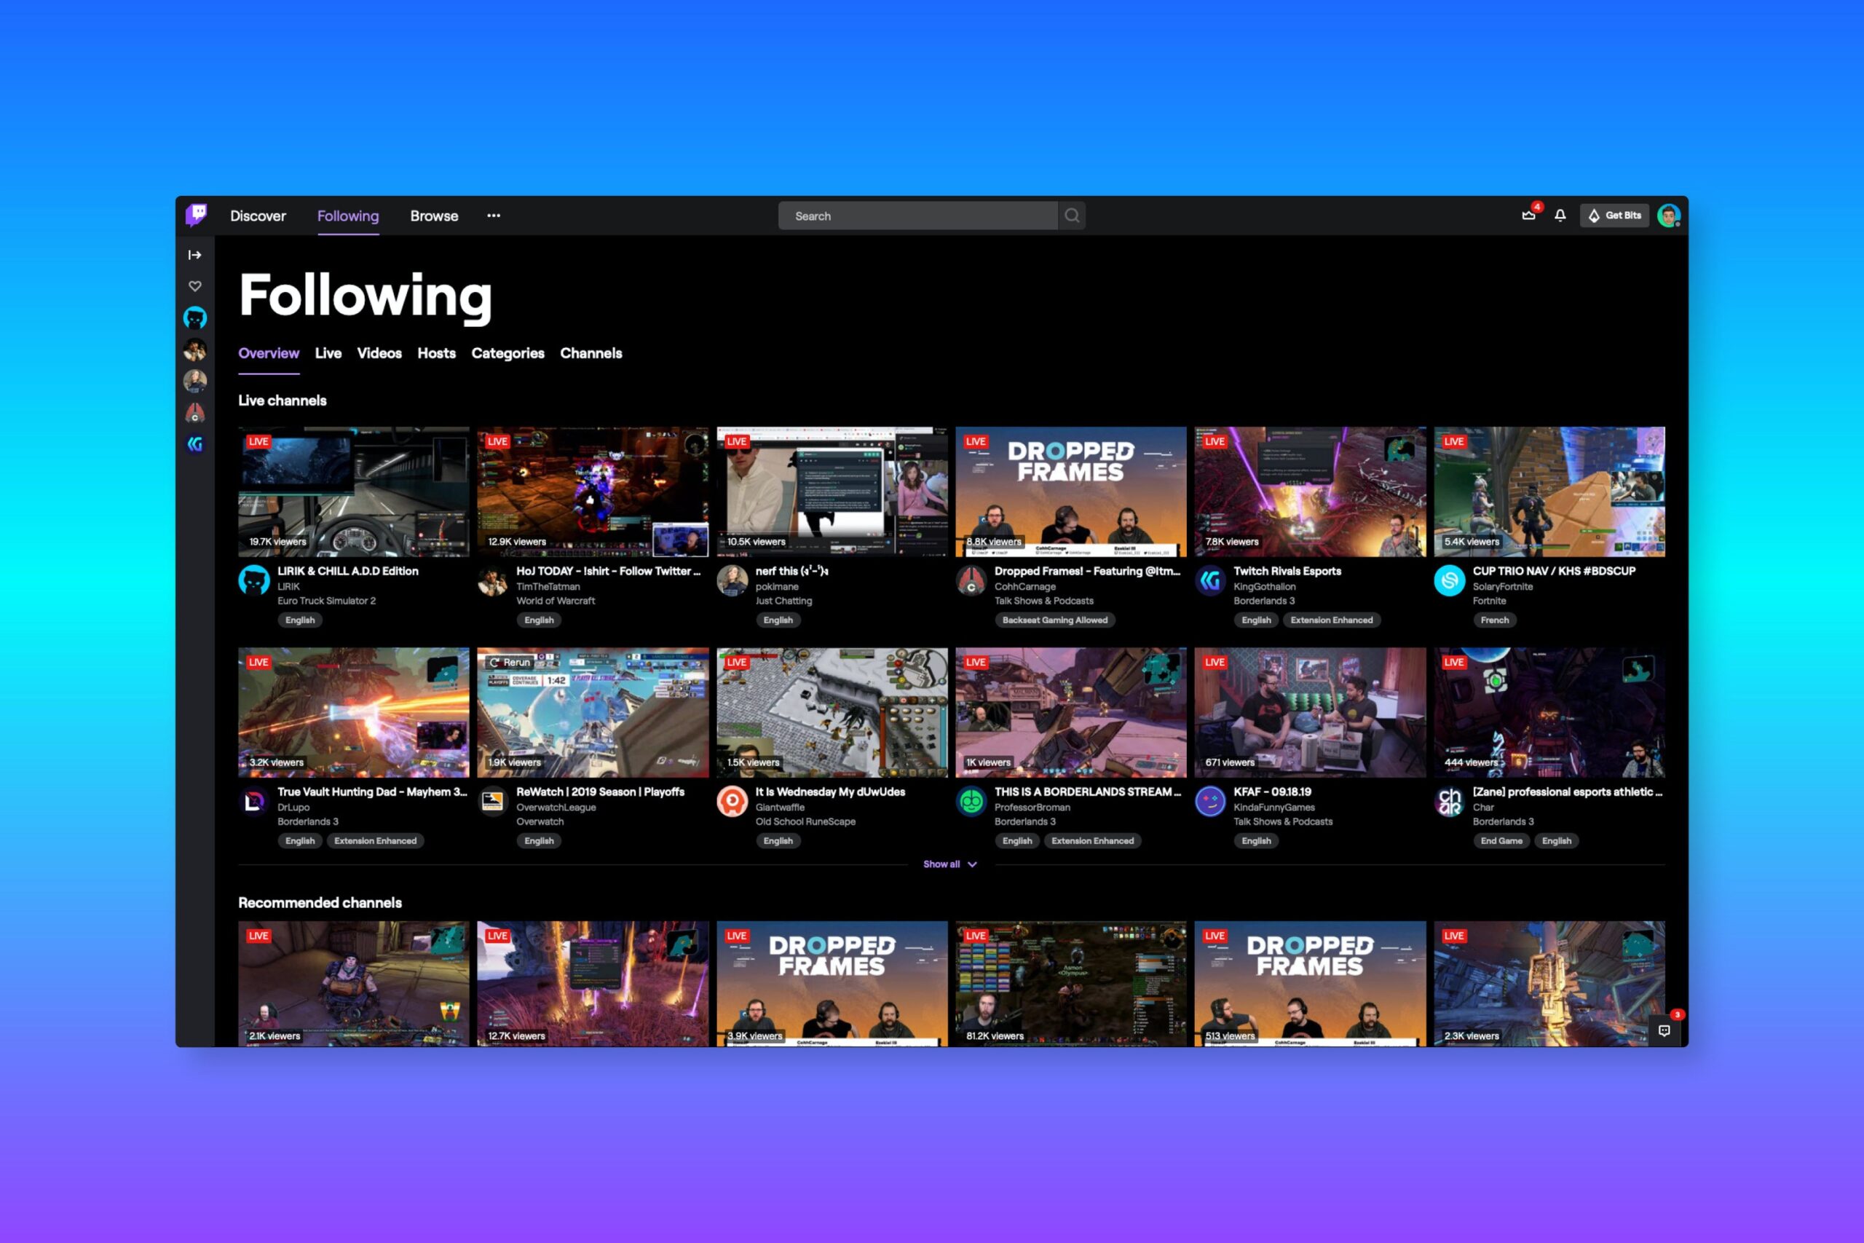This screenshot has height=1243, width=1864.
Task: Open the Old School RuneScape category link
Action: (x=805, y=822)
